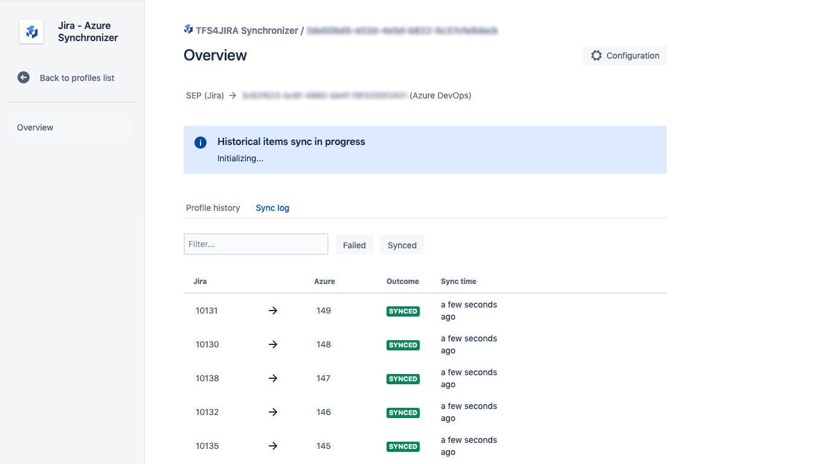Open Overview in the sidebar
This screenshot has width=825, height=464.
pyautogui.click(x=71, y=127)
